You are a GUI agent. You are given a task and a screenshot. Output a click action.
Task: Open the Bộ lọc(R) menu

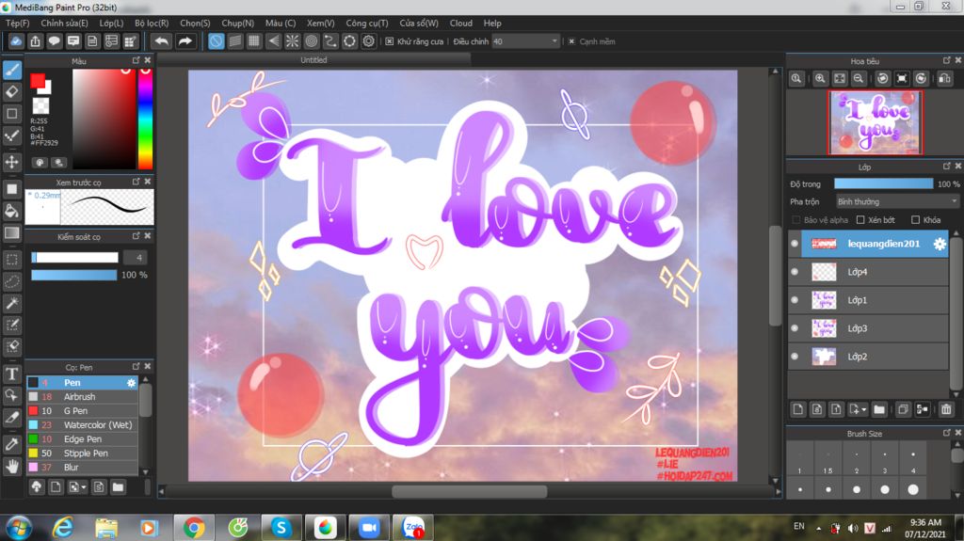(x=152, y=23)
